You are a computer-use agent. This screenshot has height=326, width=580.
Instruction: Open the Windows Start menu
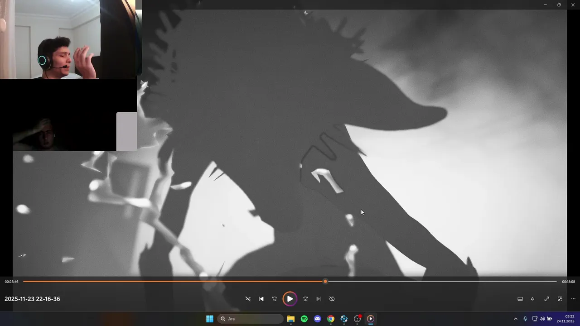pos(209,319)
